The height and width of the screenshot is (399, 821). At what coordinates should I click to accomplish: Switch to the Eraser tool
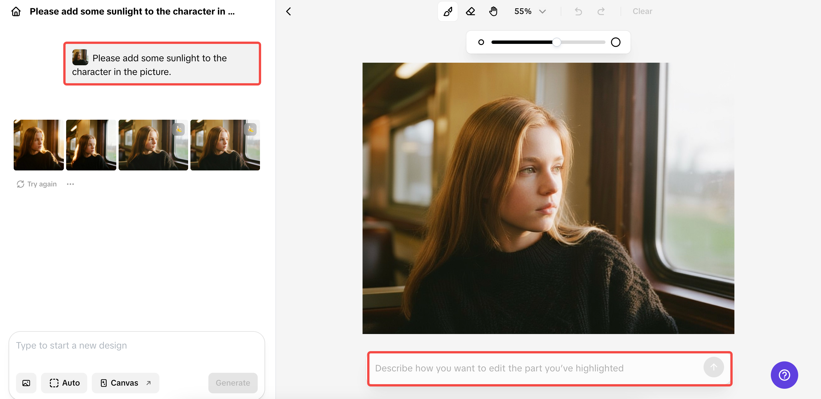(470, 11)
